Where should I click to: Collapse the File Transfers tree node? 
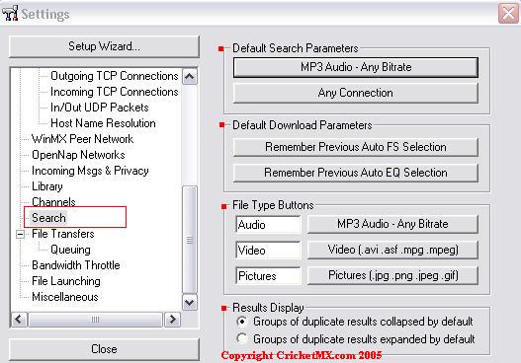[21, 235]
